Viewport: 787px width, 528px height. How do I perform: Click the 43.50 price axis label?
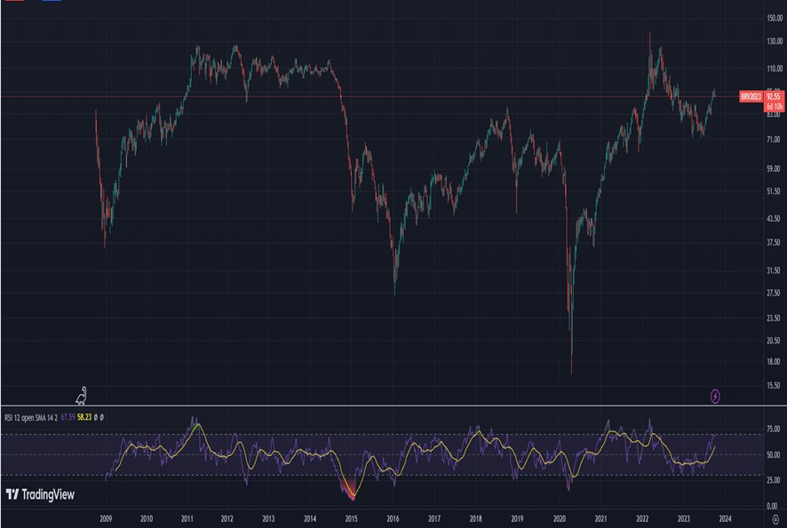(x=774, y=218)
